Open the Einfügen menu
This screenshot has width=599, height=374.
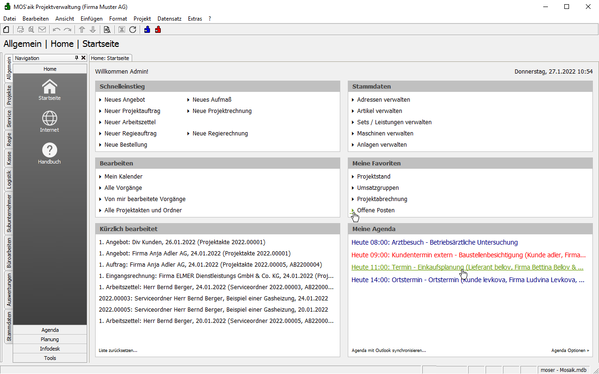click(x=91, y=19)
